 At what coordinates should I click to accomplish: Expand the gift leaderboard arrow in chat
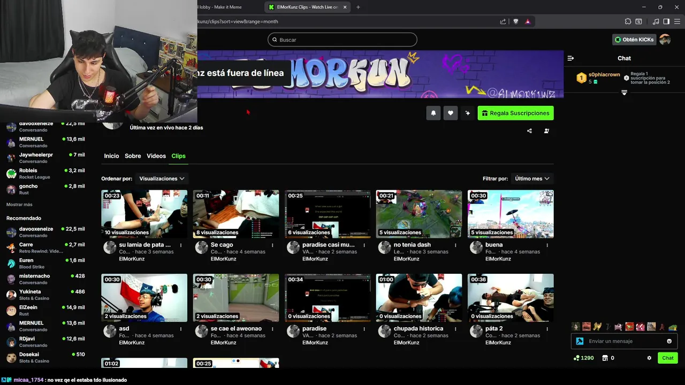point(624,93)
